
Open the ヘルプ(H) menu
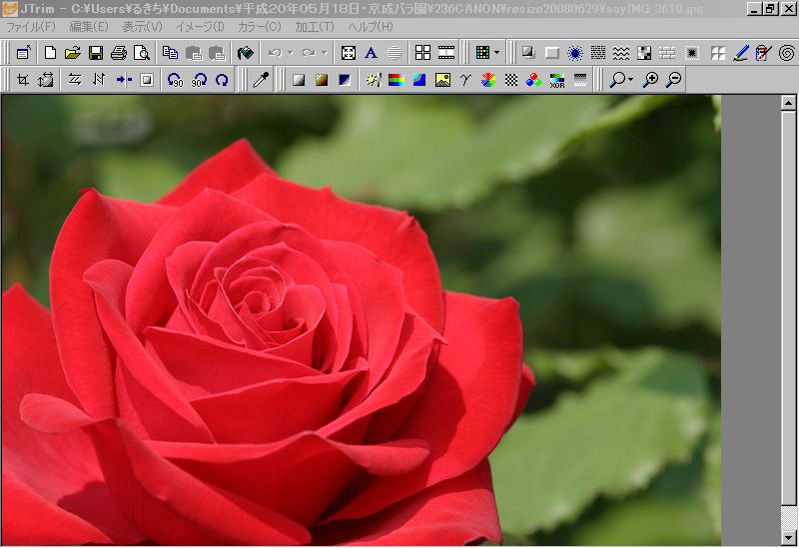tap(371, 27)
